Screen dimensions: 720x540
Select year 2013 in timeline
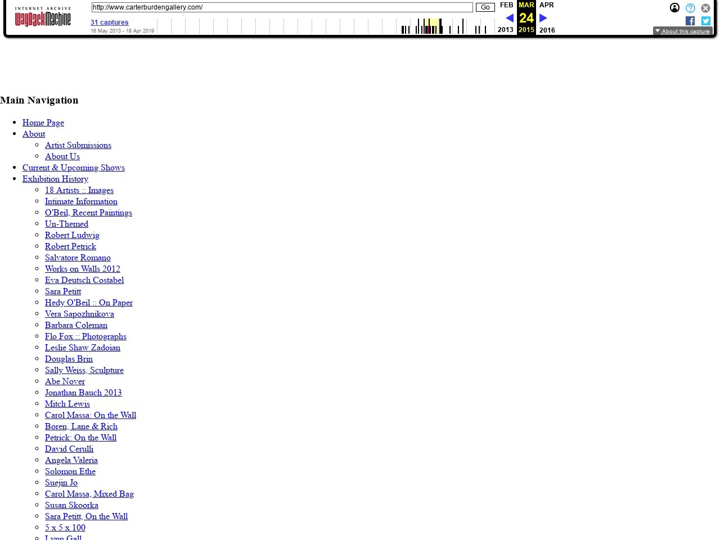505,30
